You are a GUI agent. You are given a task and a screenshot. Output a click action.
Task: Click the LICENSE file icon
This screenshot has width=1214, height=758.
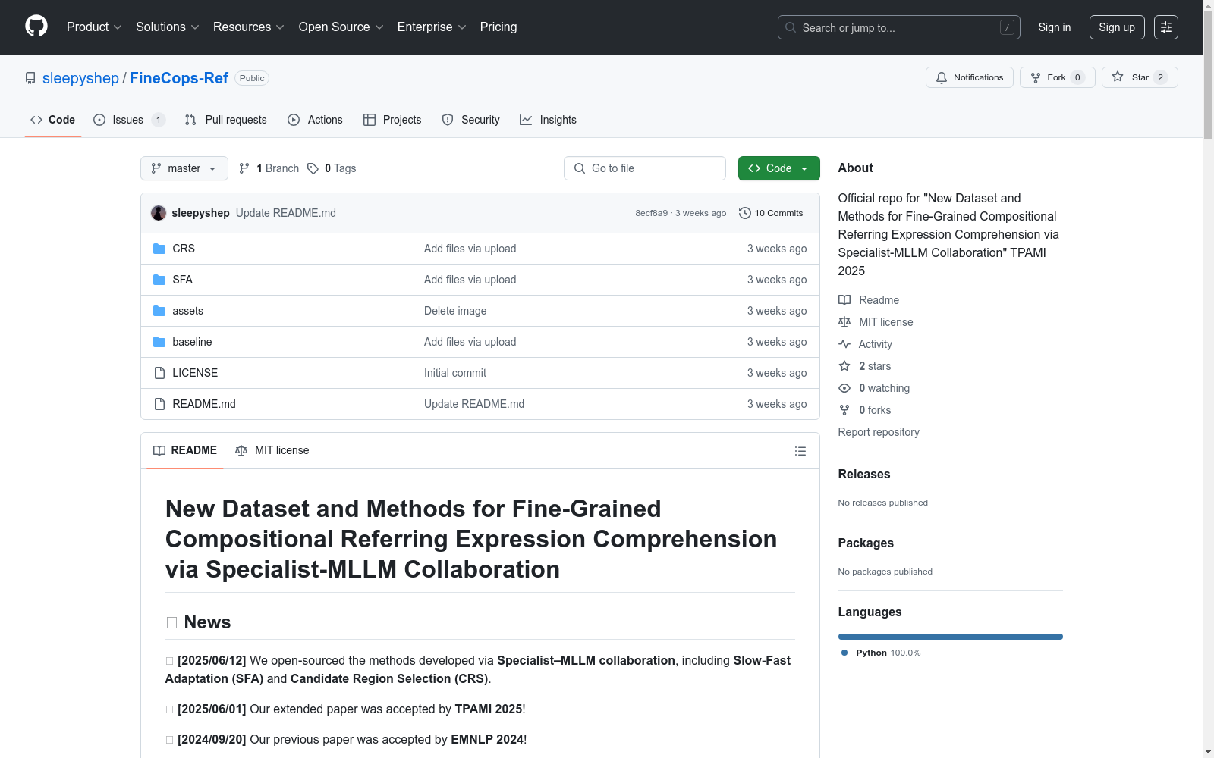pos(159,373)
